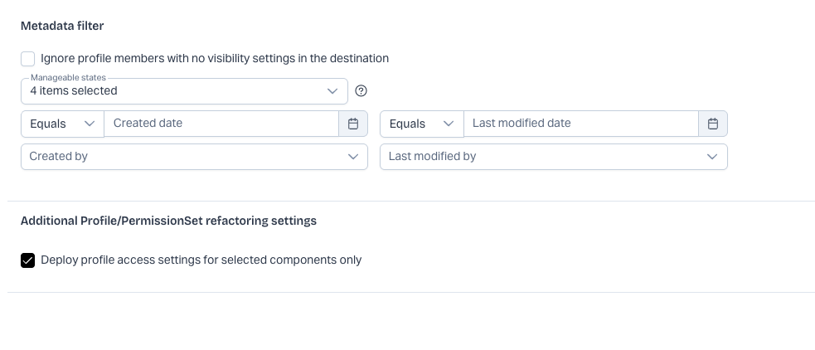Click chevron on Last modified Equals operator
The width and height of the screenshot is (815, 350).
pyautogui.click(x=449, y=124)
